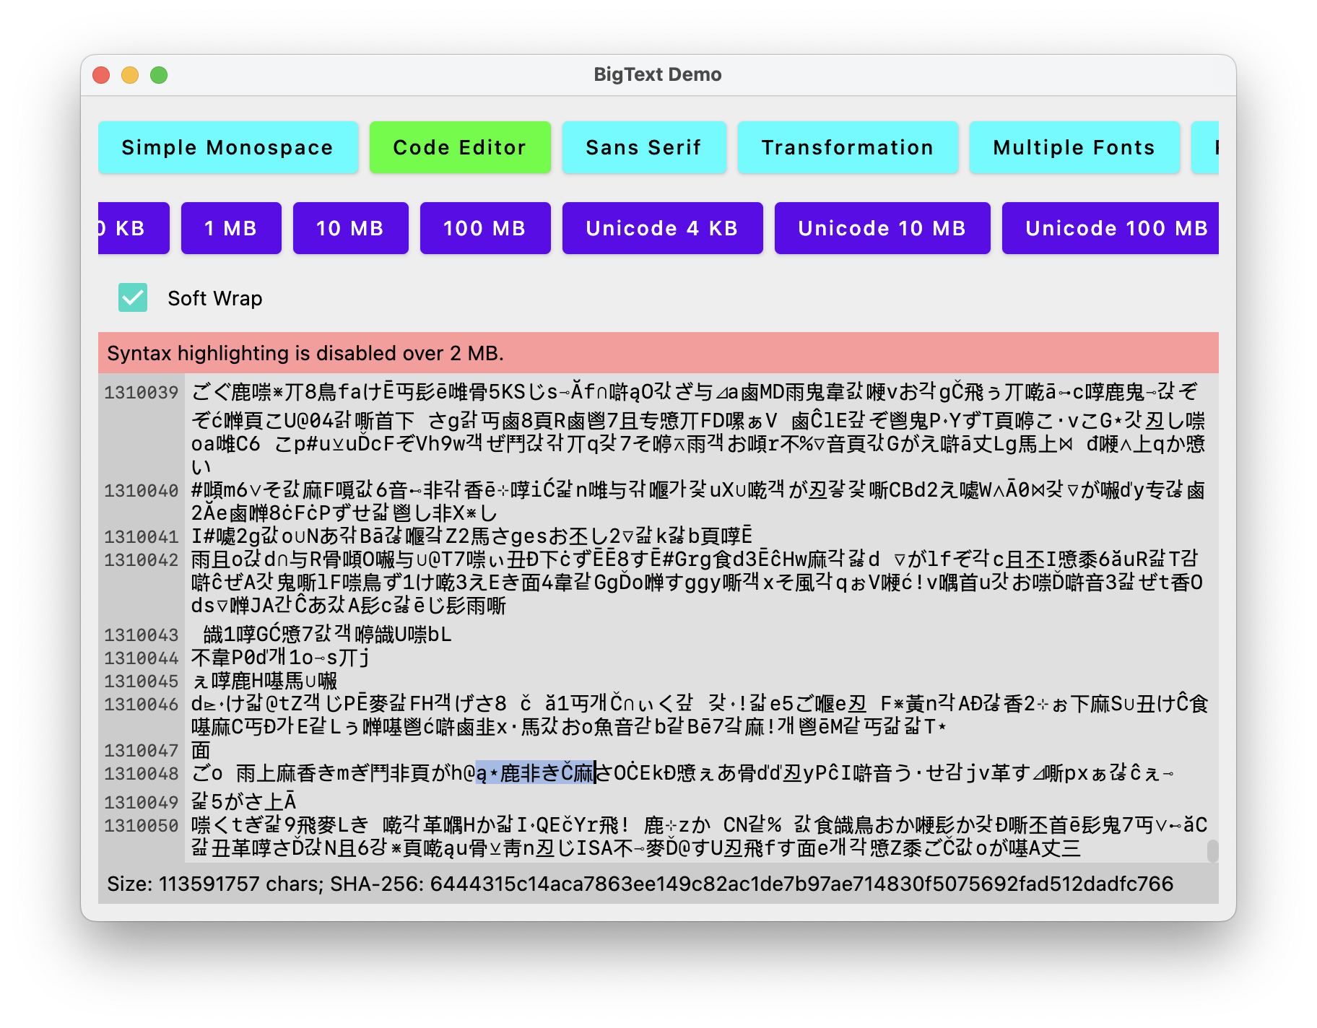Load Unicode 10 MB sample

(882, 228)
